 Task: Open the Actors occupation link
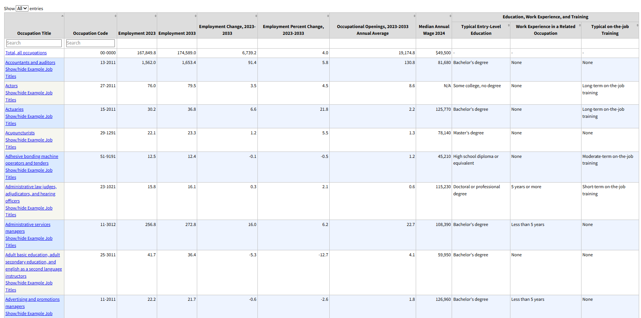tap(12, 86)
